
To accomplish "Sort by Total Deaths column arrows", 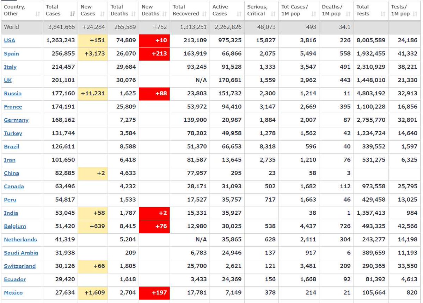I will pos(134,14).
